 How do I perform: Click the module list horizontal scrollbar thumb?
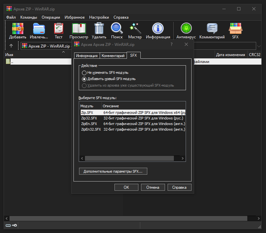[129, 158]
